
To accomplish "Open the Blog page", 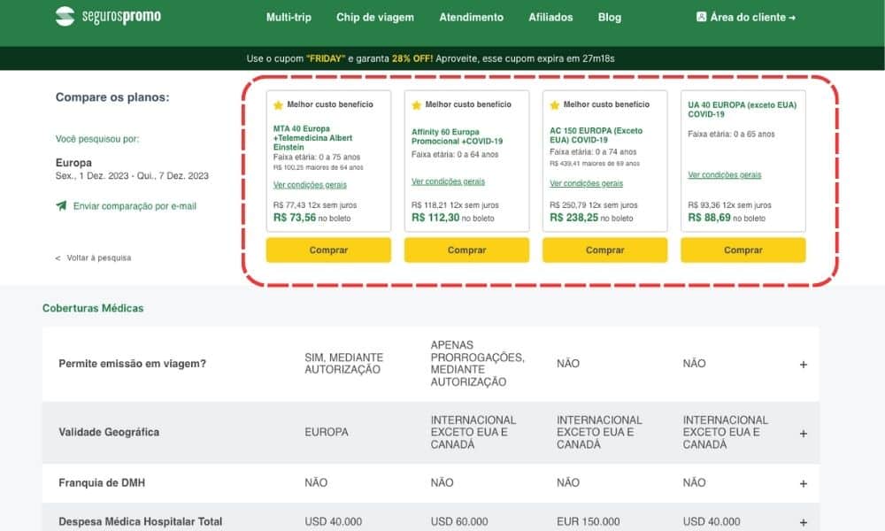I will (610, 18).
